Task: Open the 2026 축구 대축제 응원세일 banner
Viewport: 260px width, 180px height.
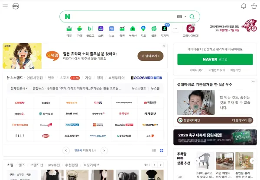Action: (215, 137)
